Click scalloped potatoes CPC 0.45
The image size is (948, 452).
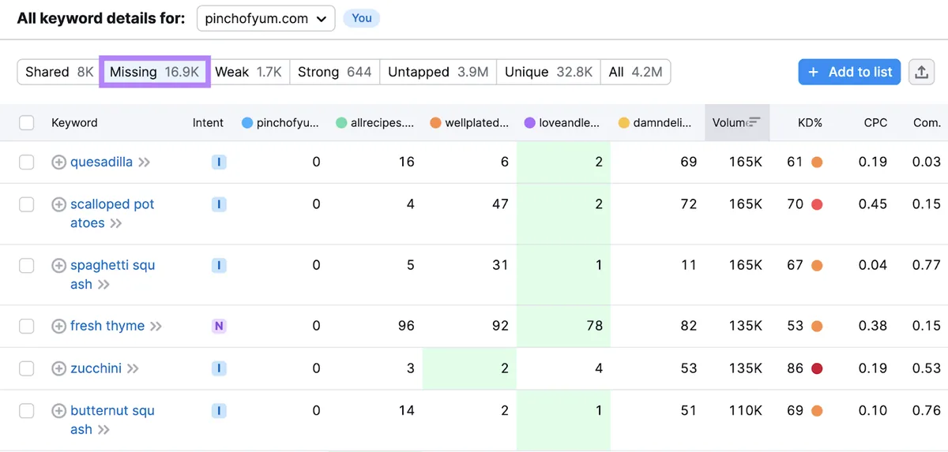coord(873,204)
